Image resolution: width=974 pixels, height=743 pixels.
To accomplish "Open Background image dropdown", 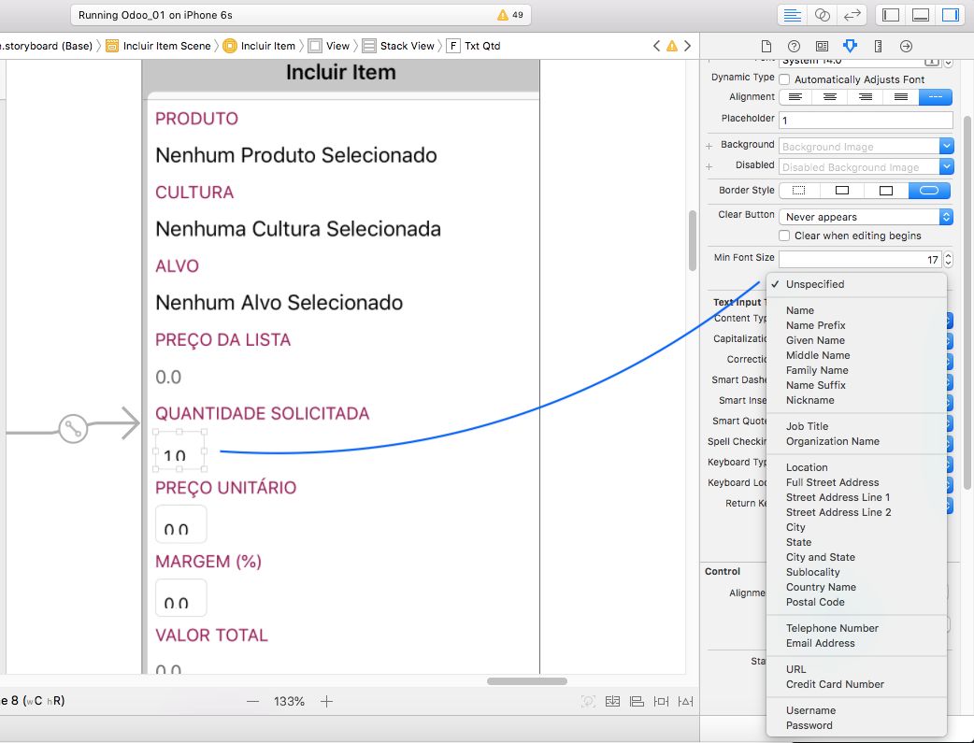I will point(946,146).
